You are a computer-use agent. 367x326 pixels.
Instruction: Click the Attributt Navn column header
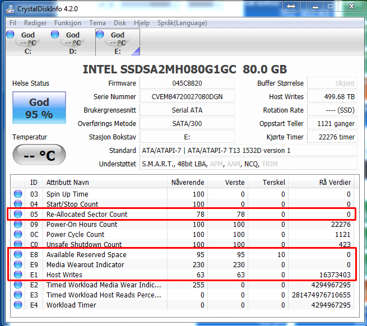click(105, 182)
